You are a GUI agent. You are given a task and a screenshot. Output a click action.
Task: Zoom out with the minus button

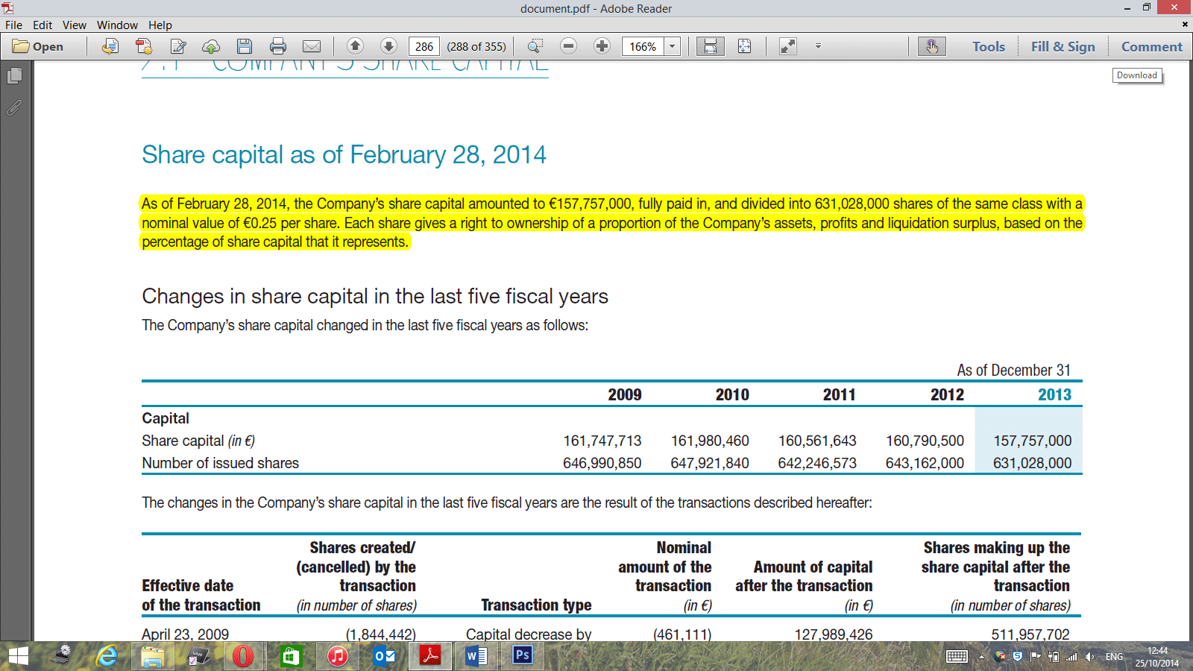tap(568, 46)
